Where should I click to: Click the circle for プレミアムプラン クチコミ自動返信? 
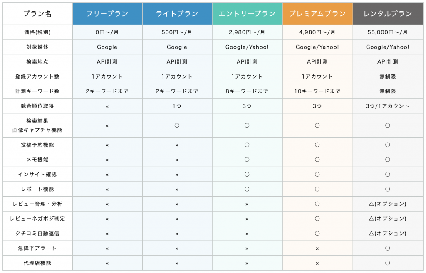317,234
